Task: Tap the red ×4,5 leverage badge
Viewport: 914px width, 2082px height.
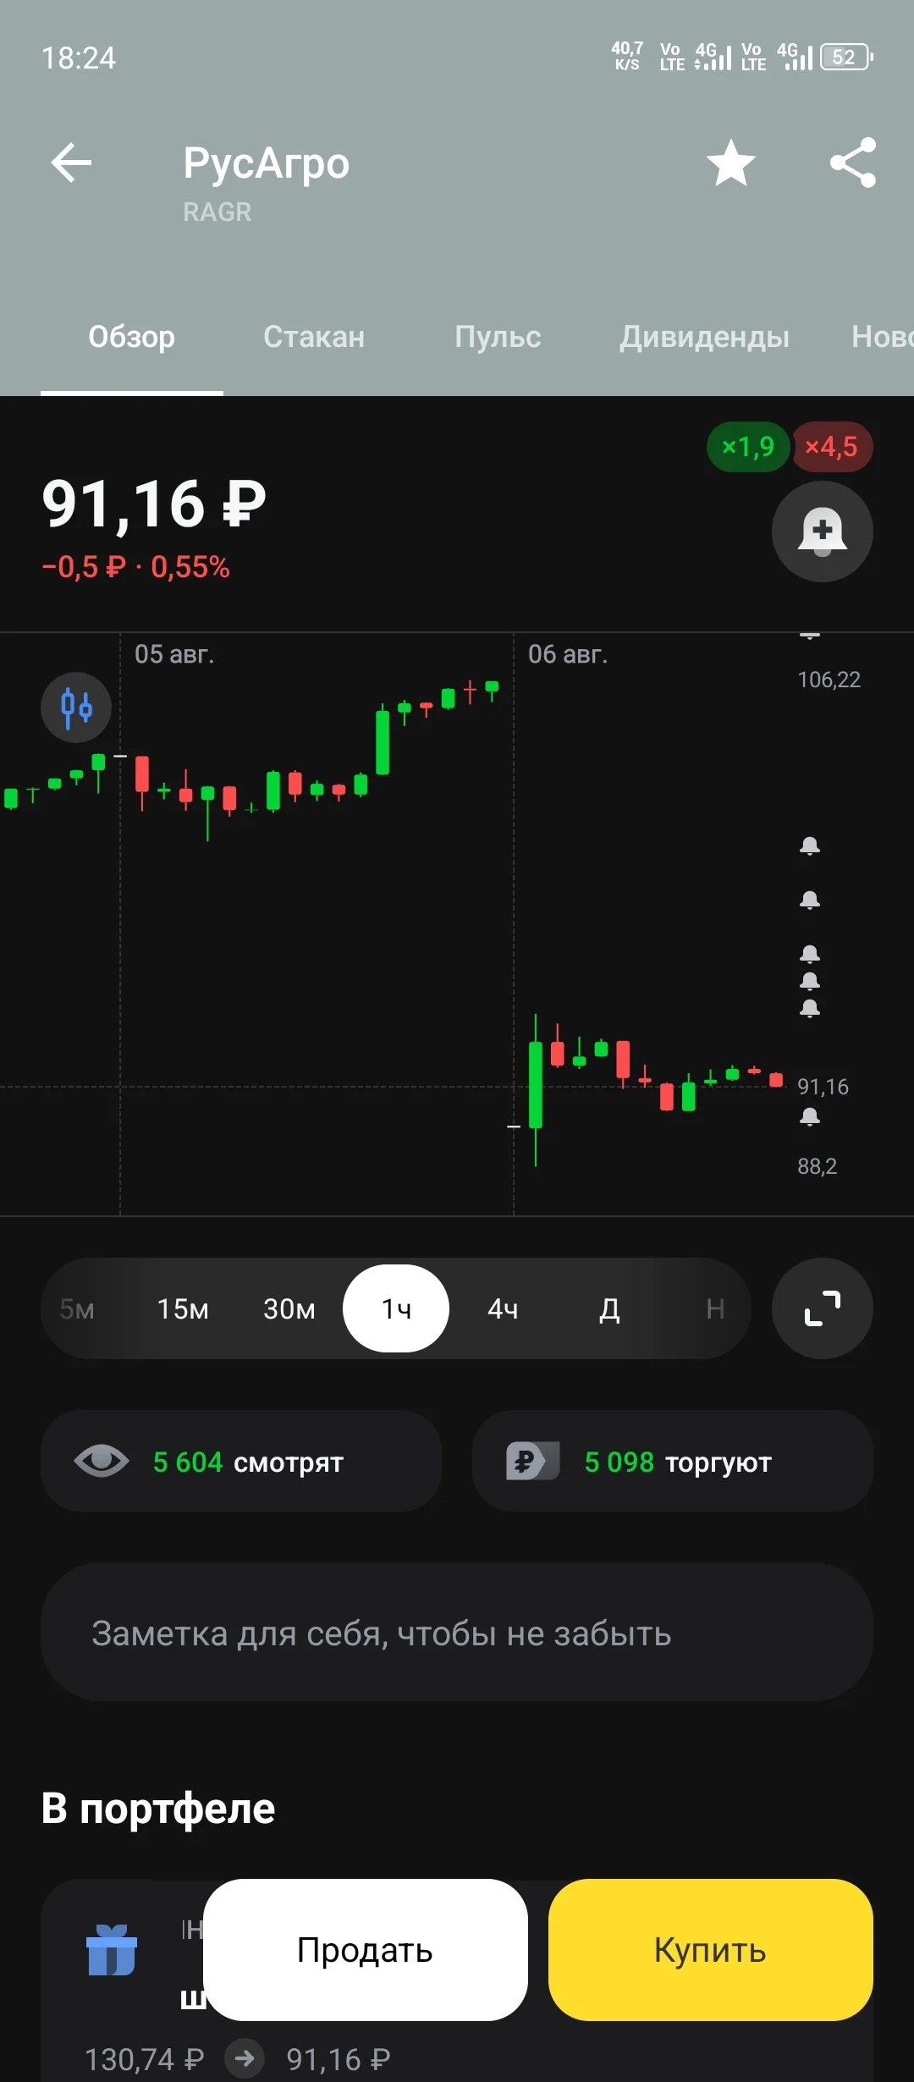Action: point(832,447)
